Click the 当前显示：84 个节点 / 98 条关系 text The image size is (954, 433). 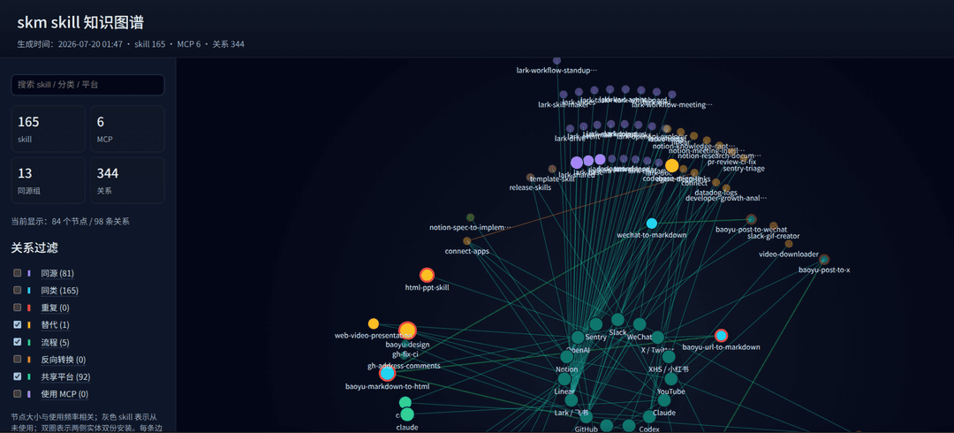pyautogui.click(x=70, y=222)
